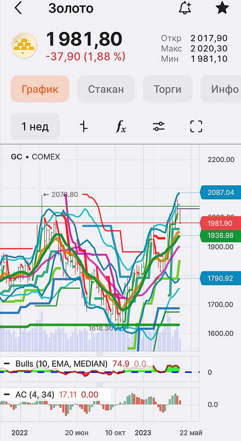Screen dimensions: 241x441
Task: Toggle favorite with the star icon
Action: (x=222, y=8)
